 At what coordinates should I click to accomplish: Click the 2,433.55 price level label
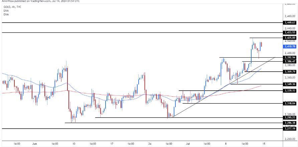click(x=289, y=32)
